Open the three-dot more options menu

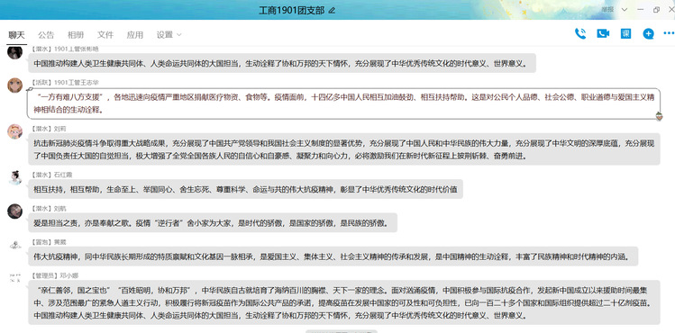tap(669, 33)
